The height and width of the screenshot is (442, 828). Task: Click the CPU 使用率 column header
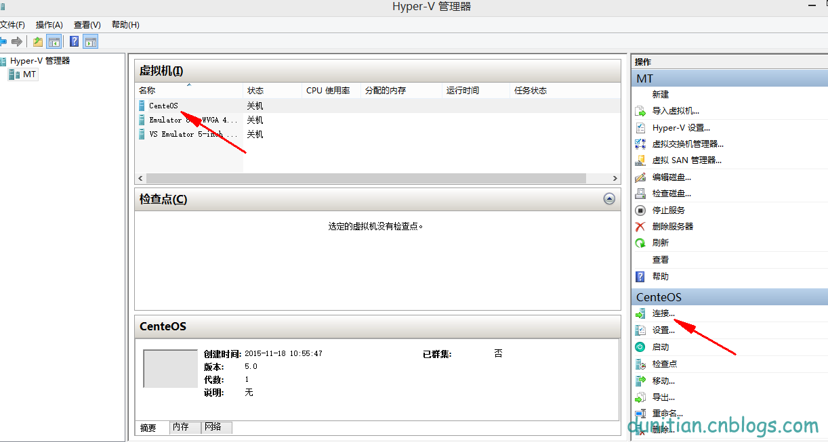point(331,91)
